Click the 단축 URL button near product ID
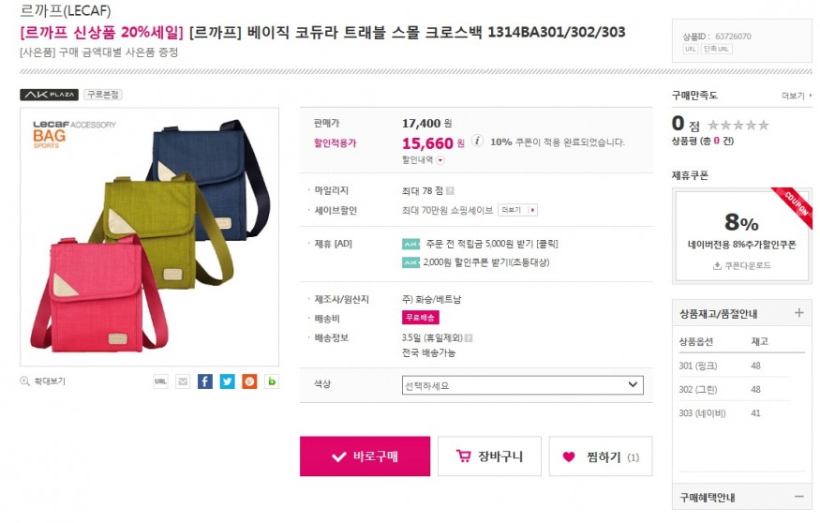820x523 pixels. coord(716,49)
